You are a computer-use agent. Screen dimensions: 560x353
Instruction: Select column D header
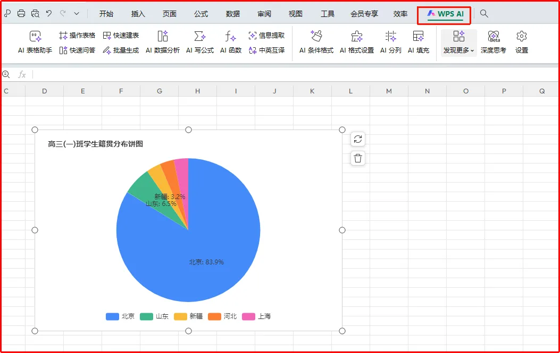pyautogui.click(x=44, y=91)
